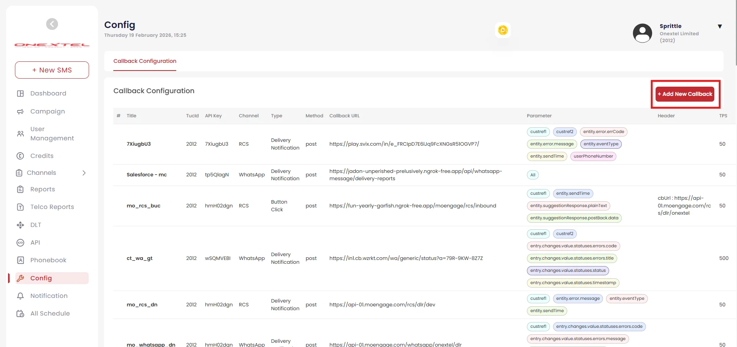737x347 pixels.
Task: Click Add New Callback button
Action: (685, 94)
